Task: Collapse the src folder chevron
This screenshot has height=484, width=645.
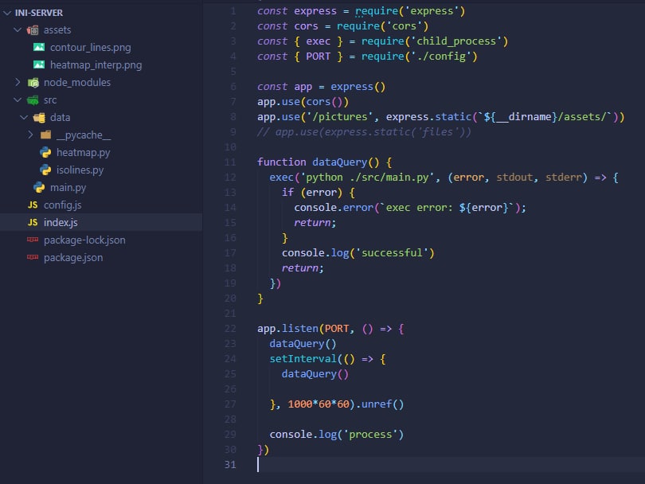Action: pyautogui.click(x=18, y=100)
